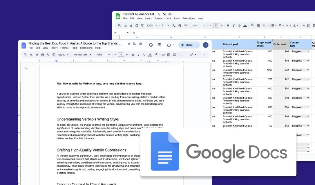Click the Share button in Docs
The width and height of the screenshot is (315, 185).
tap(187, 45)
